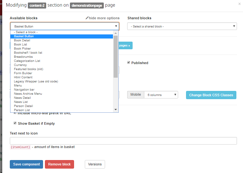Focus the Text next to icon field
Viewport: 243px width, 173px height.
[123, 141]
